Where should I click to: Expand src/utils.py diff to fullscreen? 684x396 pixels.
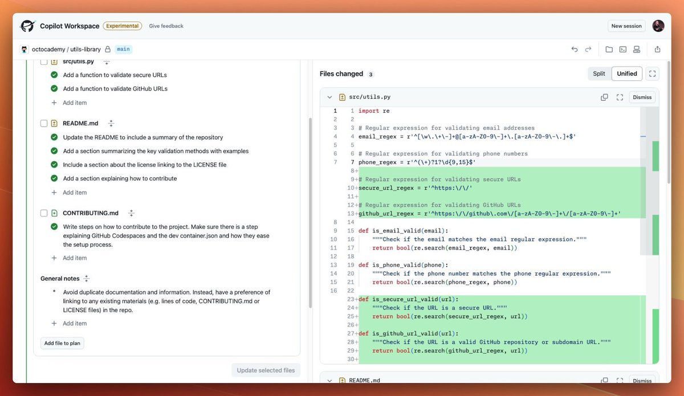[620, 97]
